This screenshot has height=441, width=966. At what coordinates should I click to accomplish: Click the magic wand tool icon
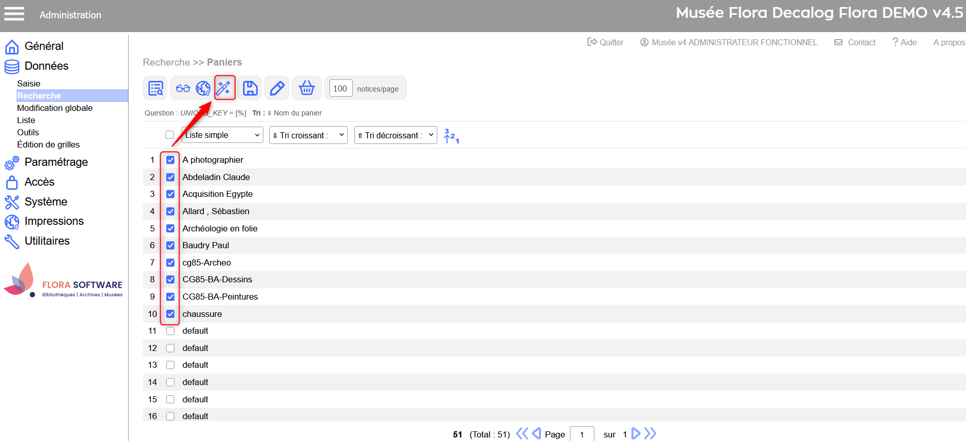(224, 88)
